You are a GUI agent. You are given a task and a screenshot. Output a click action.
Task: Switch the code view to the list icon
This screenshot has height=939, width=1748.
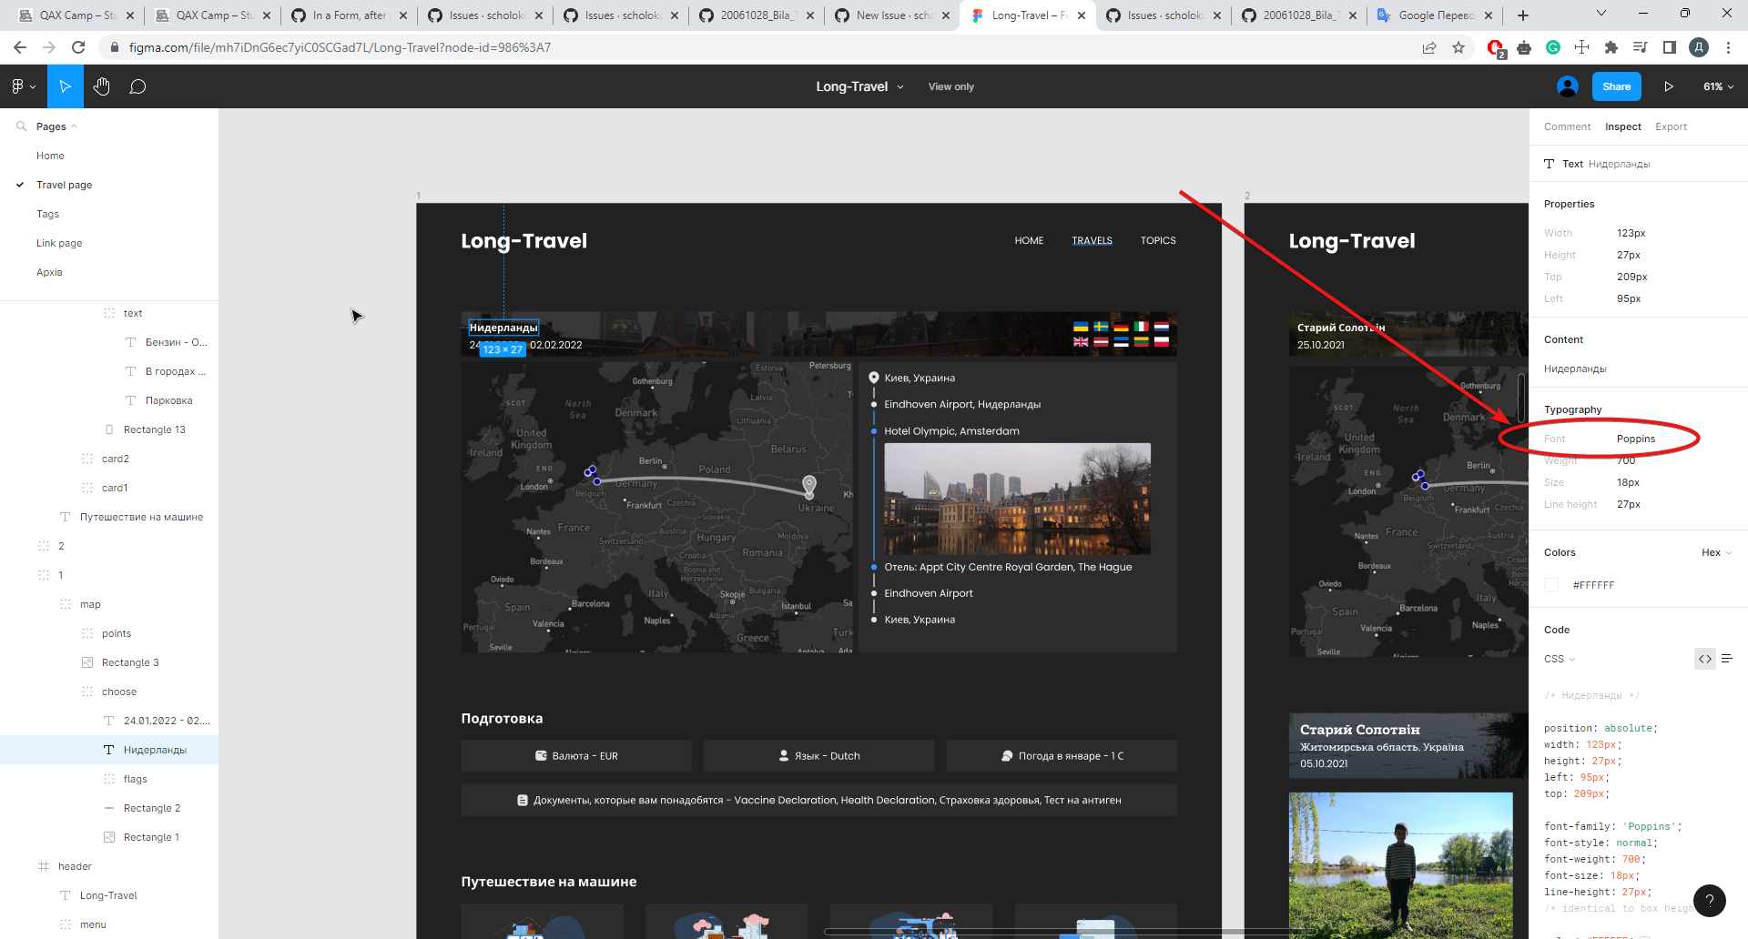pos(1727,659)
